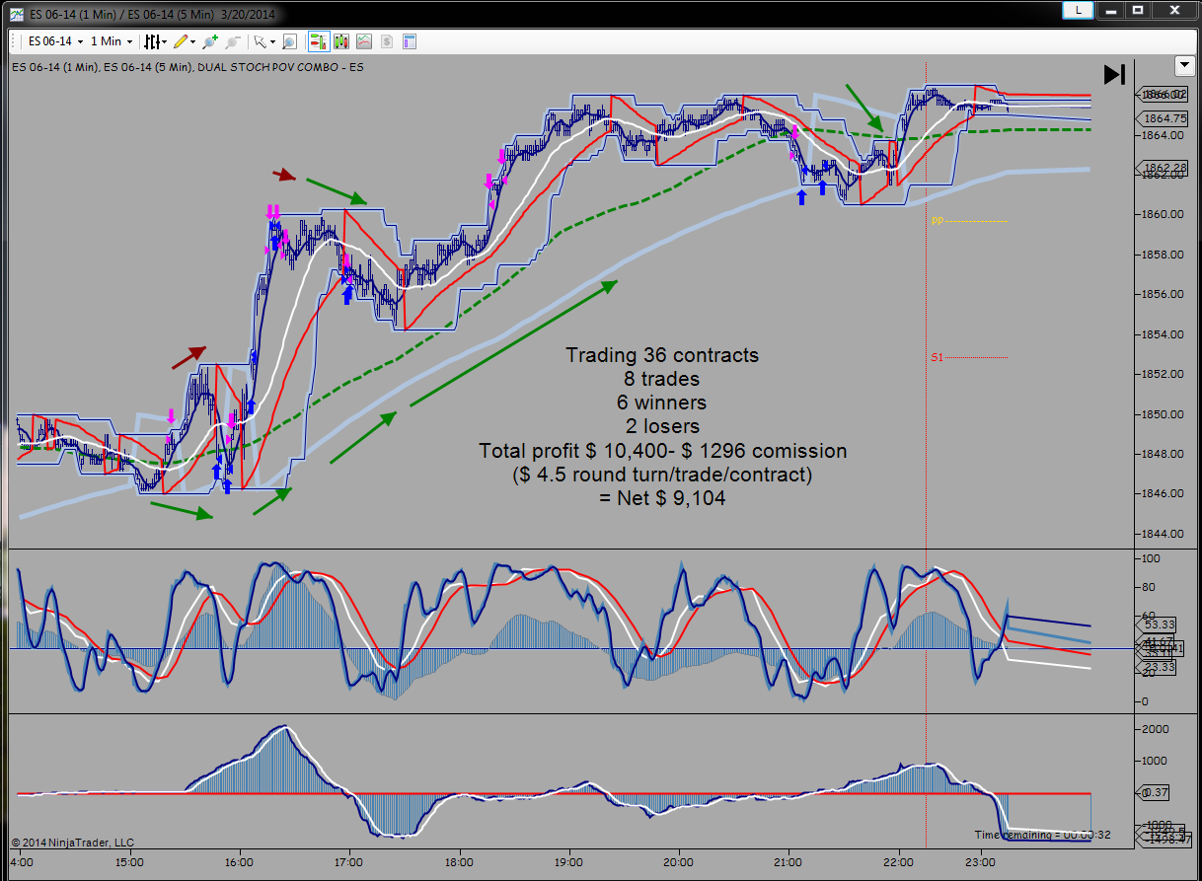The width and height of the screenshot is (1202, 881).
Task: Jump to latest bar with skip-end arrow
Action: (1114, 74)
